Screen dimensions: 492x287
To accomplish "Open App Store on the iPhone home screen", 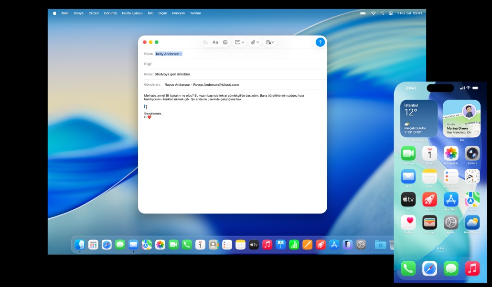I will [451, 199].
